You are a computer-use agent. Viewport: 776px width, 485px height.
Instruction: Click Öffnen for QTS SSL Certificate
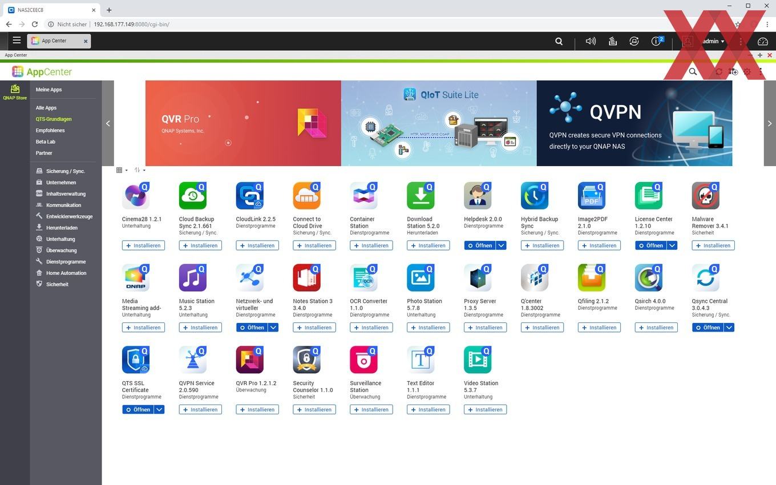(138, 410)
